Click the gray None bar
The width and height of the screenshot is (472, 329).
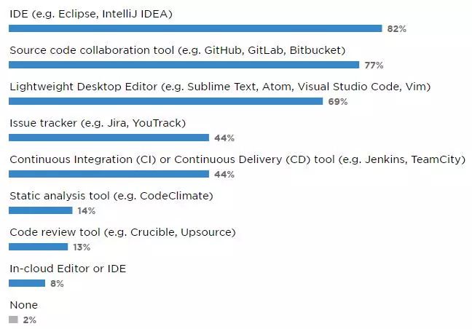(13, 320)
